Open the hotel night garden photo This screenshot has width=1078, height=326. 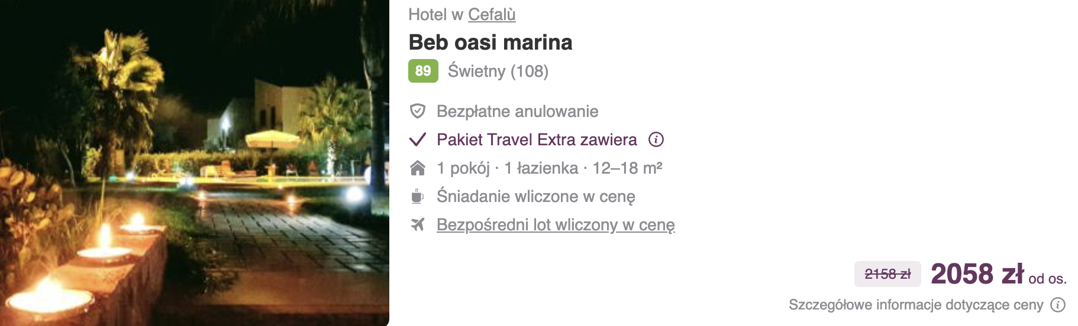(195, 163)
